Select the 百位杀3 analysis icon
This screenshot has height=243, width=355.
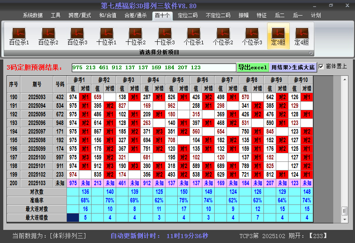77,36
